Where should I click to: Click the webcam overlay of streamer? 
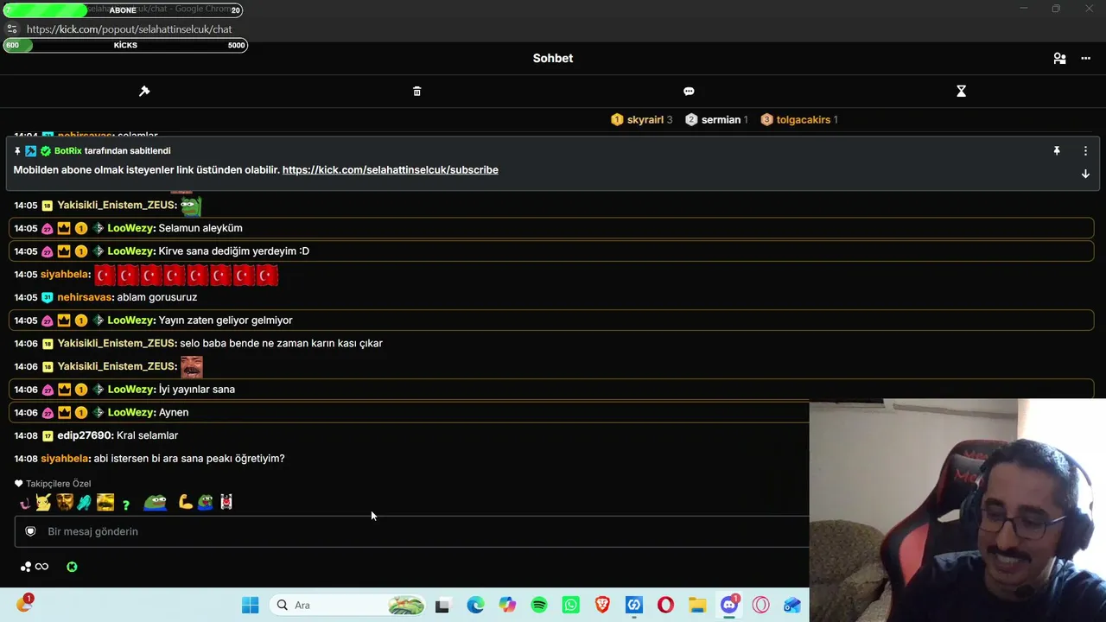[x=957, y=510]
